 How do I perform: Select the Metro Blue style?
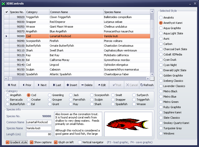pyautogui.click(x=161, y=97)
